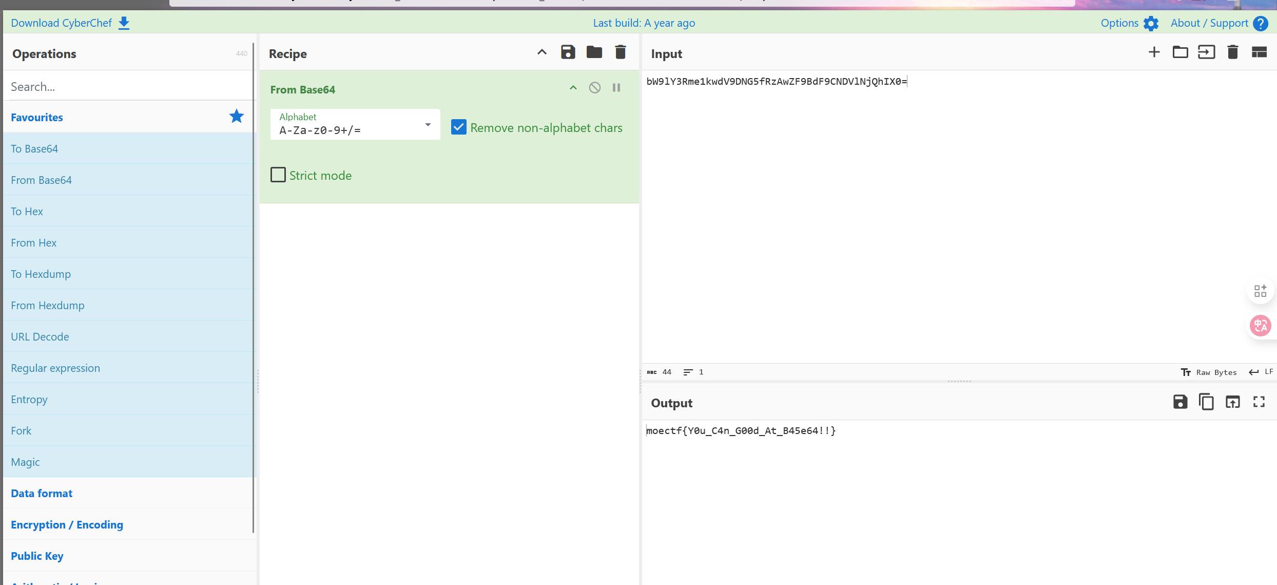Add a new input tab
The image size is (1277, 585).
pos(1154,52)
